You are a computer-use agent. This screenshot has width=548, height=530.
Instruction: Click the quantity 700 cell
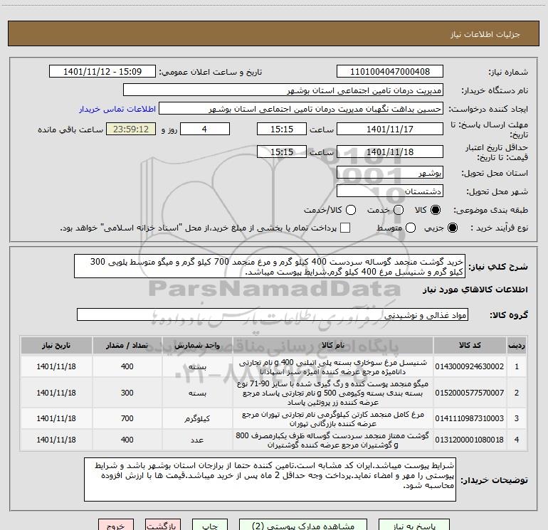click(127, 418)
